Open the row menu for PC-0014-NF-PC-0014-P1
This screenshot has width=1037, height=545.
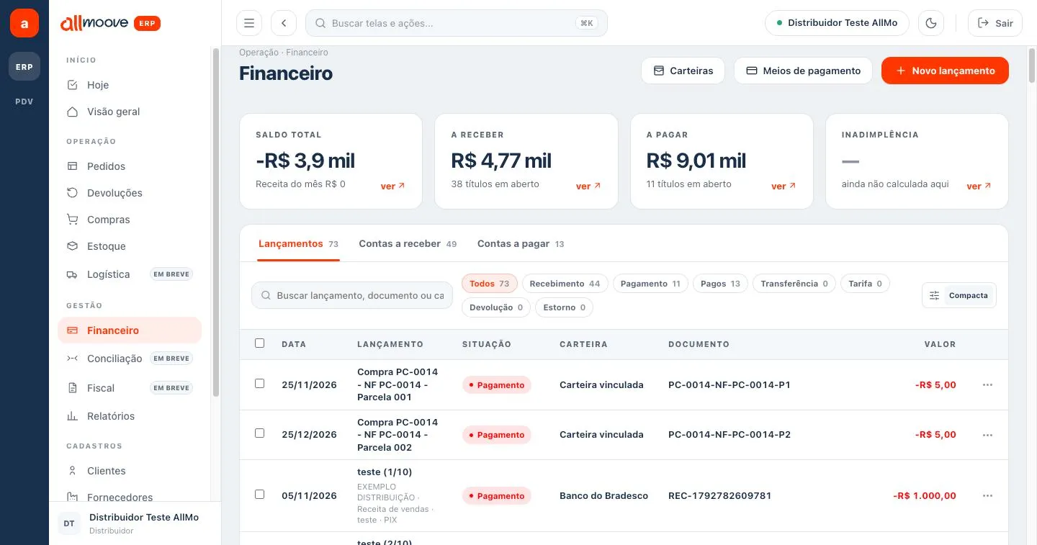click(x=987, y=385)
